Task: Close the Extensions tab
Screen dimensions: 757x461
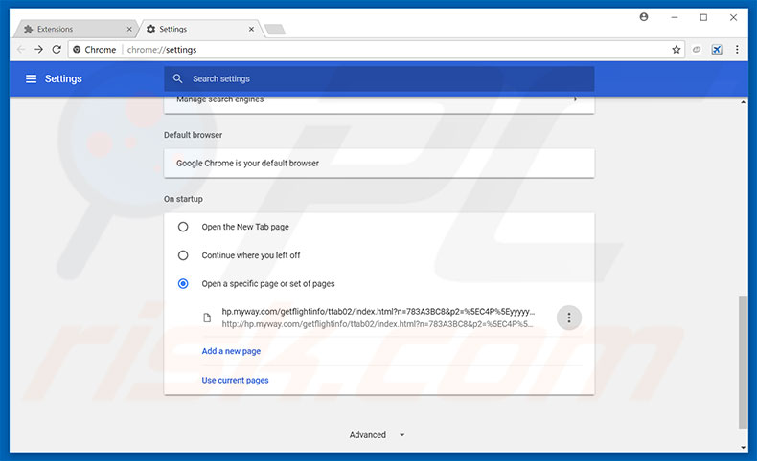Action: (129, 29)
